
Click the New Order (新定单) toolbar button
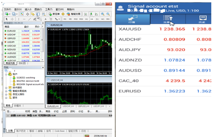point(54,14)
